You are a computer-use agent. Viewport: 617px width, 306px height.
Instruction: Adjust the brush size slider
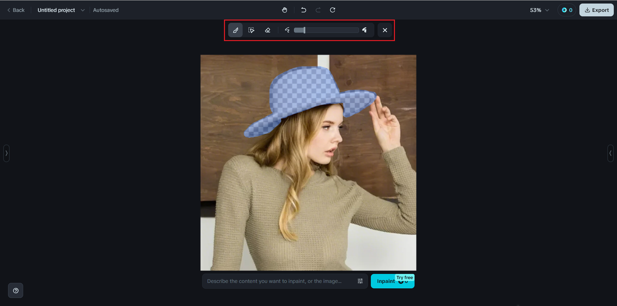point(326,30)
